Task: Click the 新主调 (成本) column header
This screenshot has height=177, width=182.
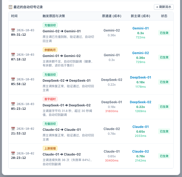Action: pos(141,16)
